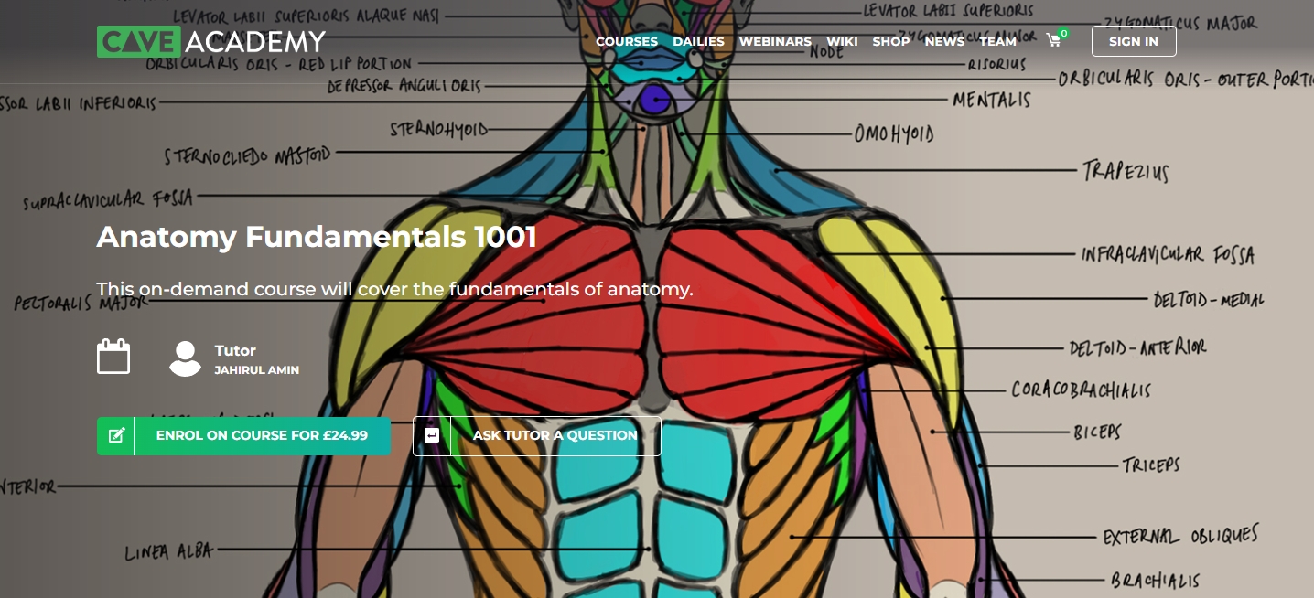The height and width of the screenshot is (598, 1314).
Task: Open the shopping cart icon
Action: click(x=1053, y=41)
